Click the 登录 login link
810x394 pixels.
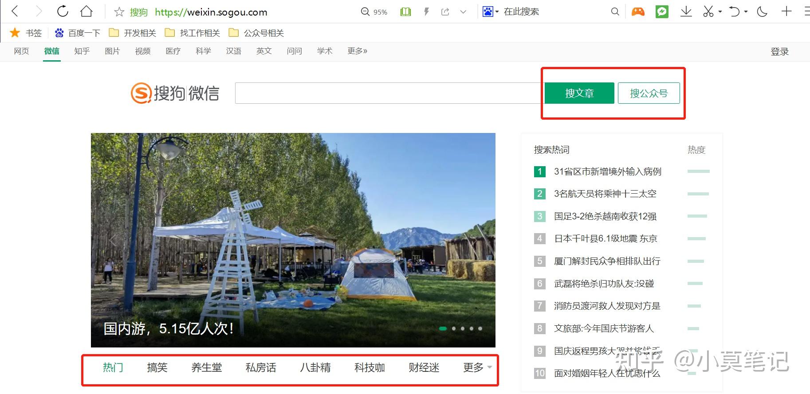780,52
